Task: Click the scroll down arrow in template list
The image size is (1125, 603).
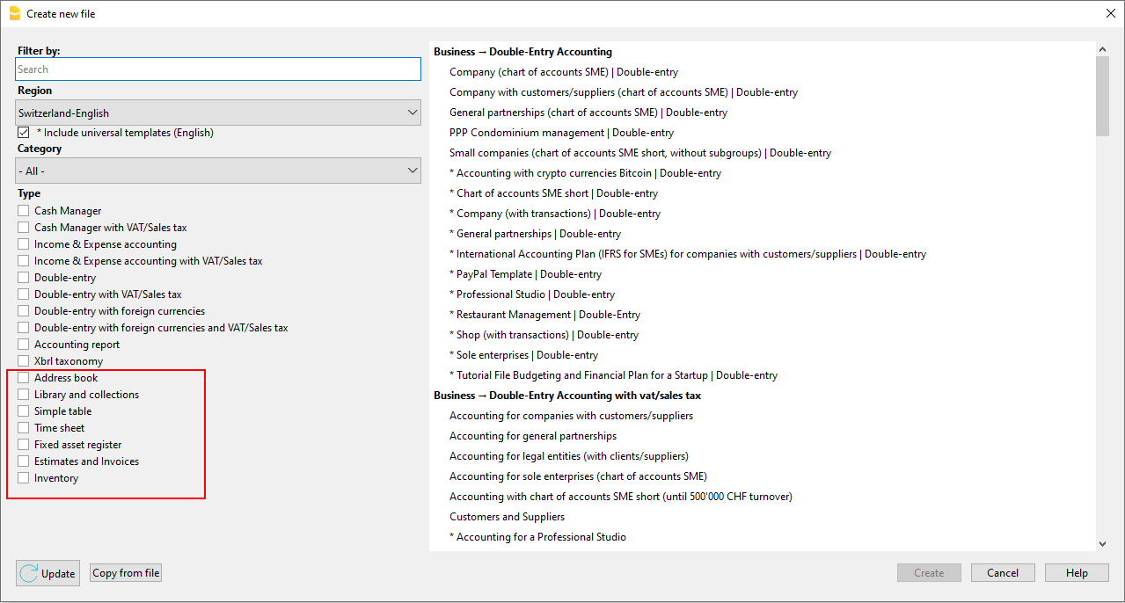Action: pos(1102,544)
